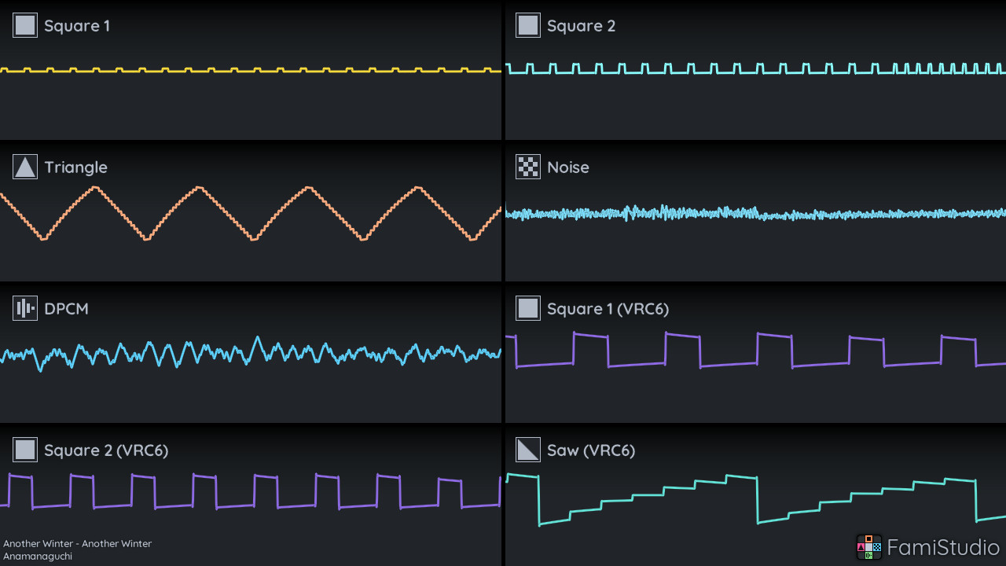Click the Noise channel label
The height and width of the screenshot is (566, 1006).
click(568, 167)
